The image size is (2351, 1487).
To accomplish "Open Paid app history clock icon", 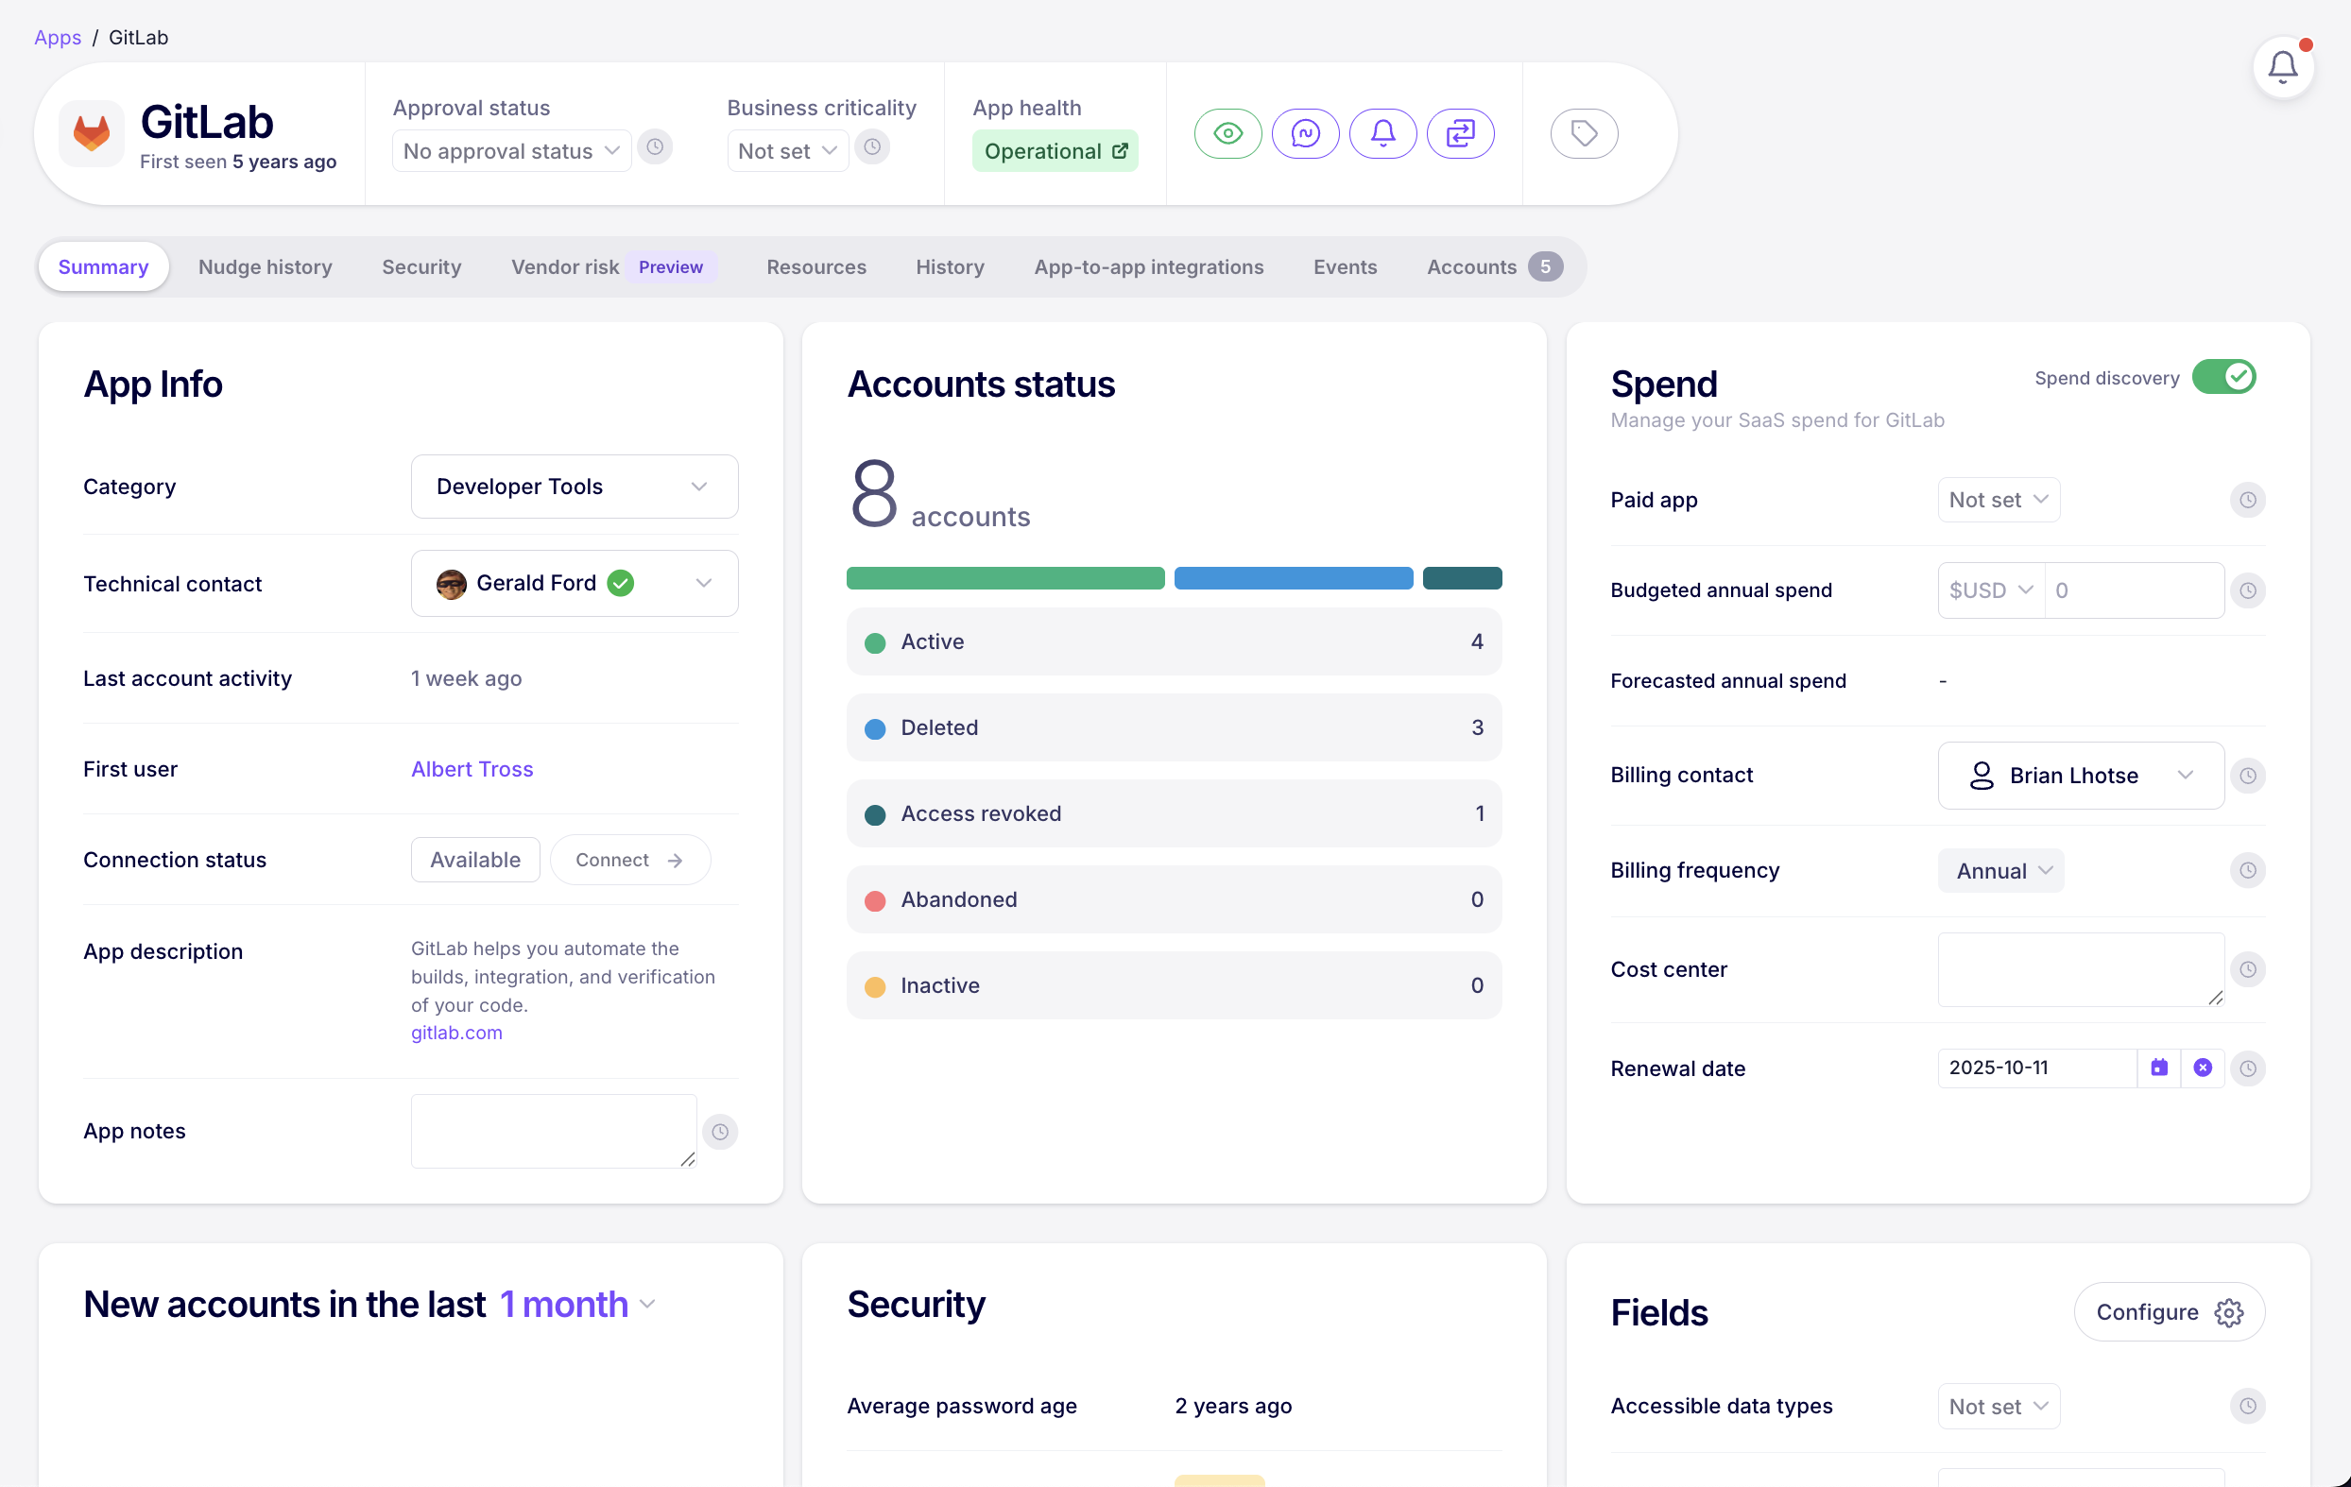I will (2247, 500).
